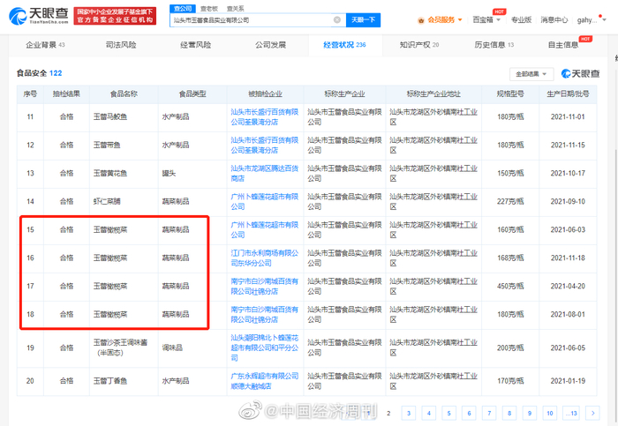
Task: Select the 经营状况 tab
Action: tap(345, 45)
